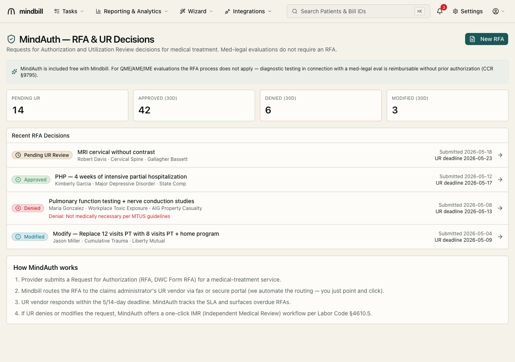
Task: Click the Wizard wand icon
Action: pyautogui.click(x=183, y=11)
